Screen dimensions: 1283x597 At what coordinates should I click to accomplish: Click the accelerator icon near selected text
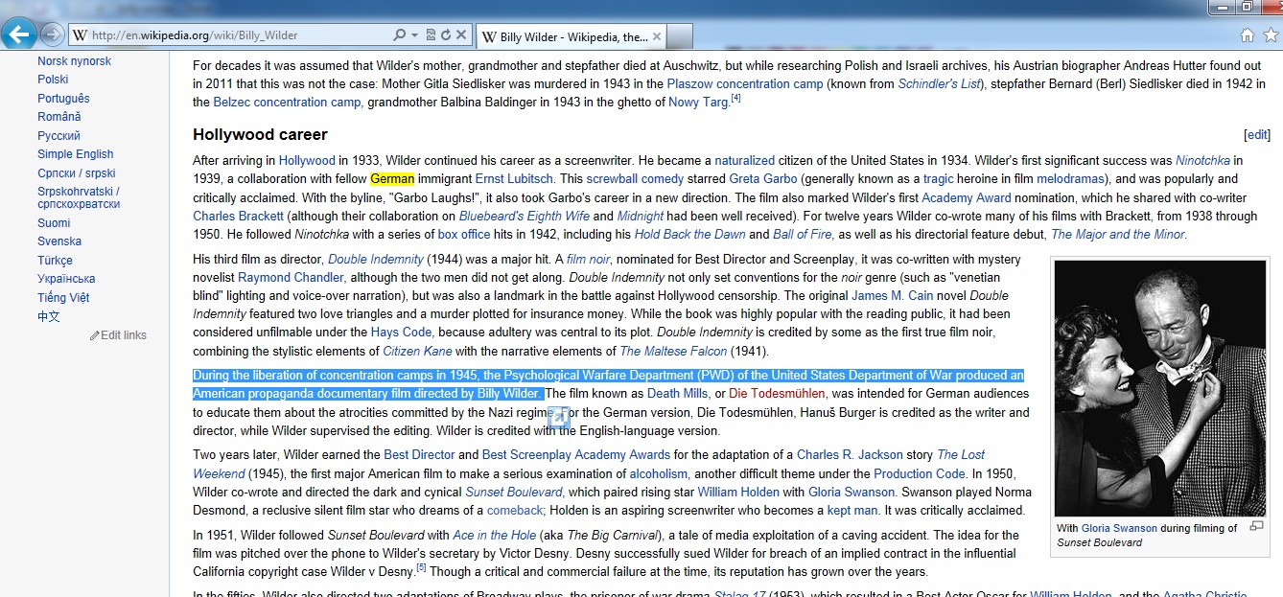point(558,417)
